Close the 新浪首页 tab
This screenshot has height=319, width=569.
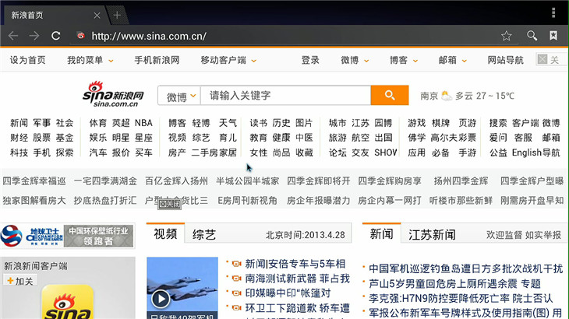(97, 16)
